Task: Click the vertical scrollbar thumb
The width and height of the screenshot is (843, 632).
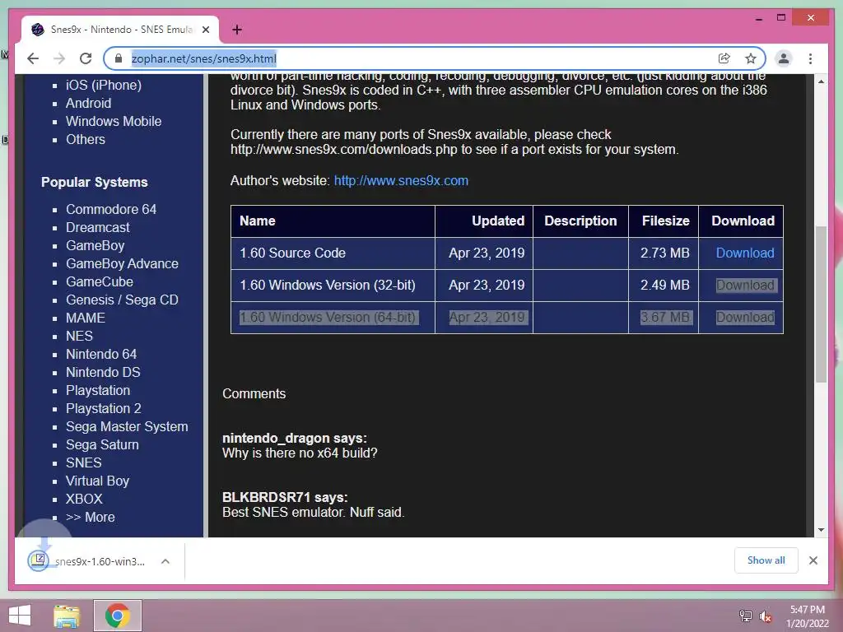Action: pos(821,304)
